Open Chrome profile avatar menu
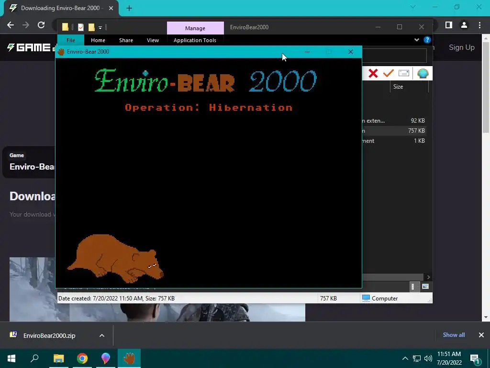 [464, 25]
